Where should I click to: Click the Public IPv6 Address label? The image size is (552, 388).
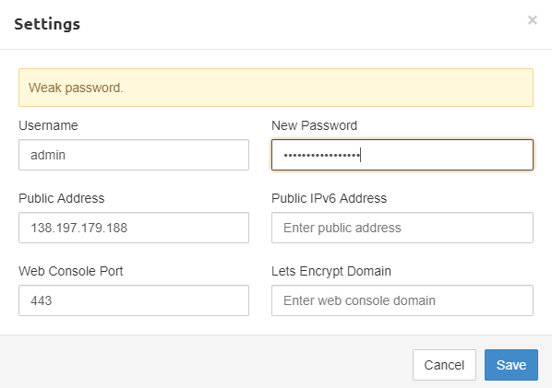tap(330, 198)
